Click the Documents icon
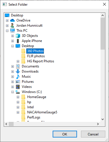This screenshot has width=109, height=142. point(18,66)
